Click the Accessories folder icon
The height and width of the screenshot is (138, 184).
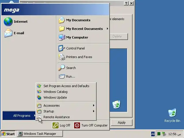pos(39,106)
